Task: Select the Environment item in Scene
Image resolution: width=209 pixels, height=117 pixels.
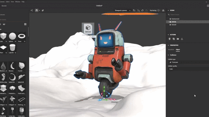Action: (x=175, y=19)
